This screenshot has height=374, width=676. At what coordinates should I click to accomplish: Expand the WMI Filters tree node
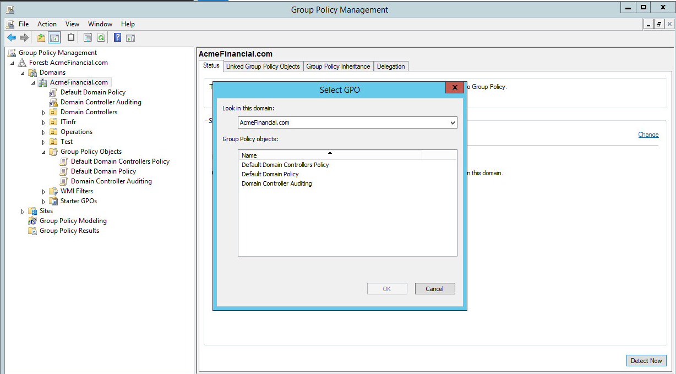[44, 192]
